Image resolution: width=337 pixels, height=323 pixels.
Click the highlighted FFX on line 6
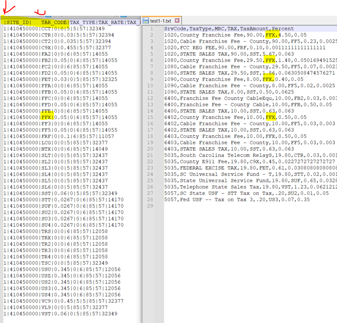pos(271,60)
